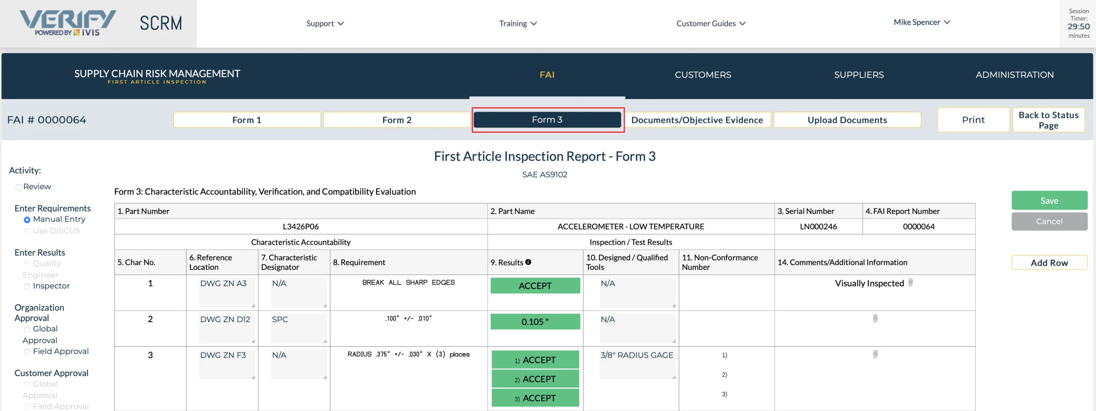Click the DWG ZN A3 reference location field

(227, 293)
